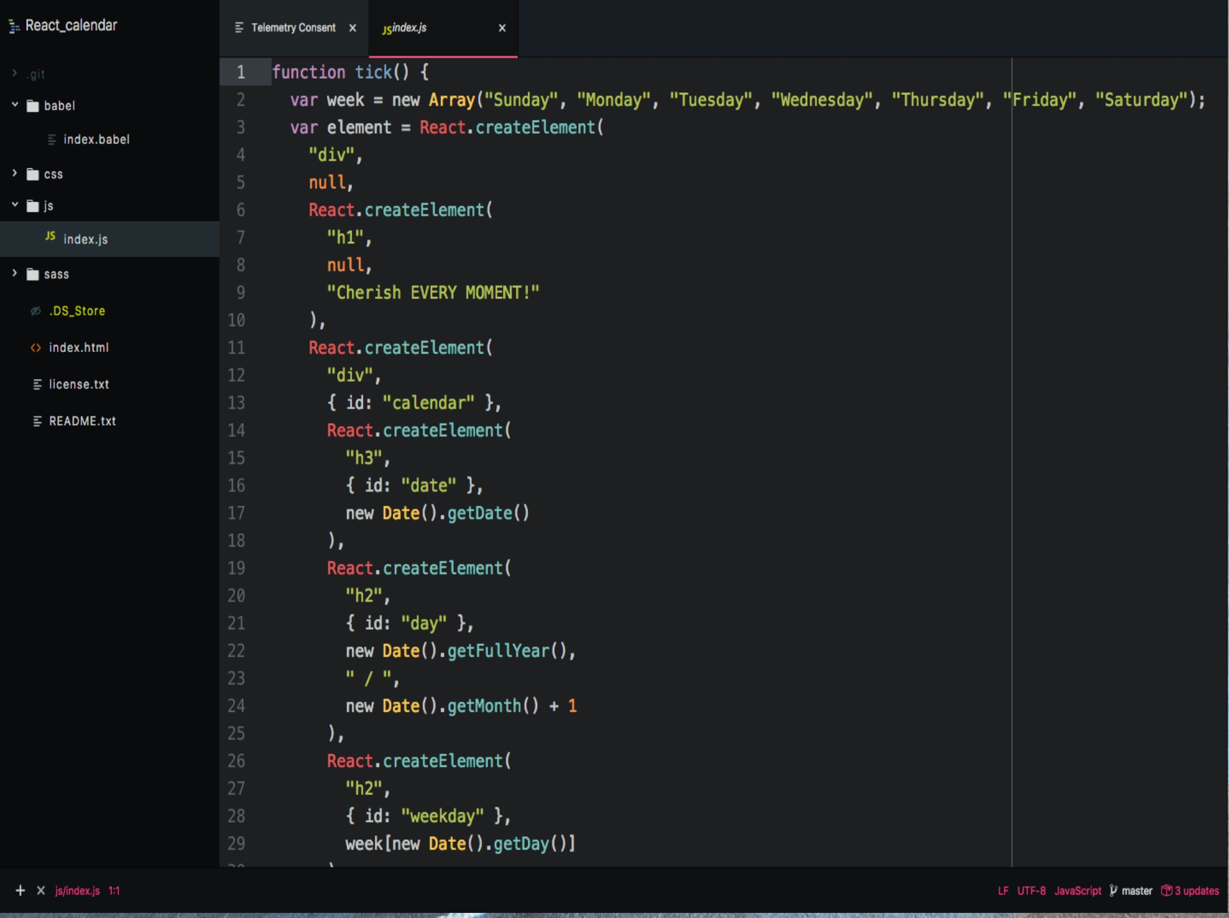The image size is (1229, 918).
Task: Click line number 14 in gutter
Action: (236, 430)
